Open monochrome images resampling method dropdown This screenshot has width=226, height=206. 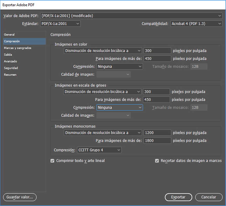coord(103,133)
